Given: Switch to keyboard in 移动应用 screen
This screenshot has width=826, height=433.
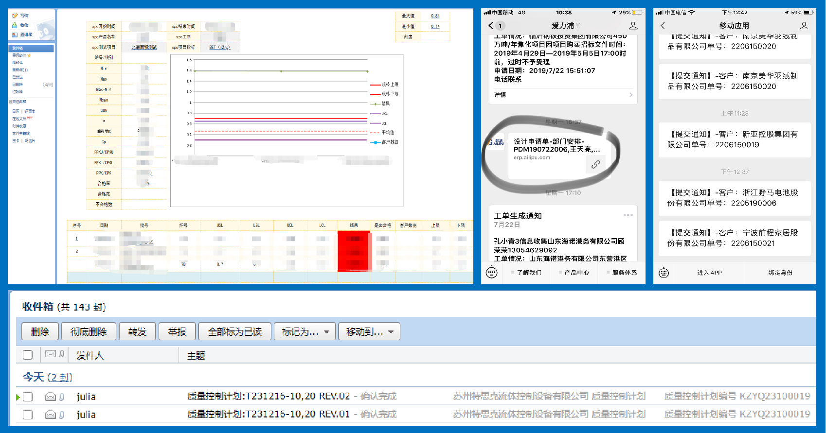Looking at the screenshot, I should 664,273.
